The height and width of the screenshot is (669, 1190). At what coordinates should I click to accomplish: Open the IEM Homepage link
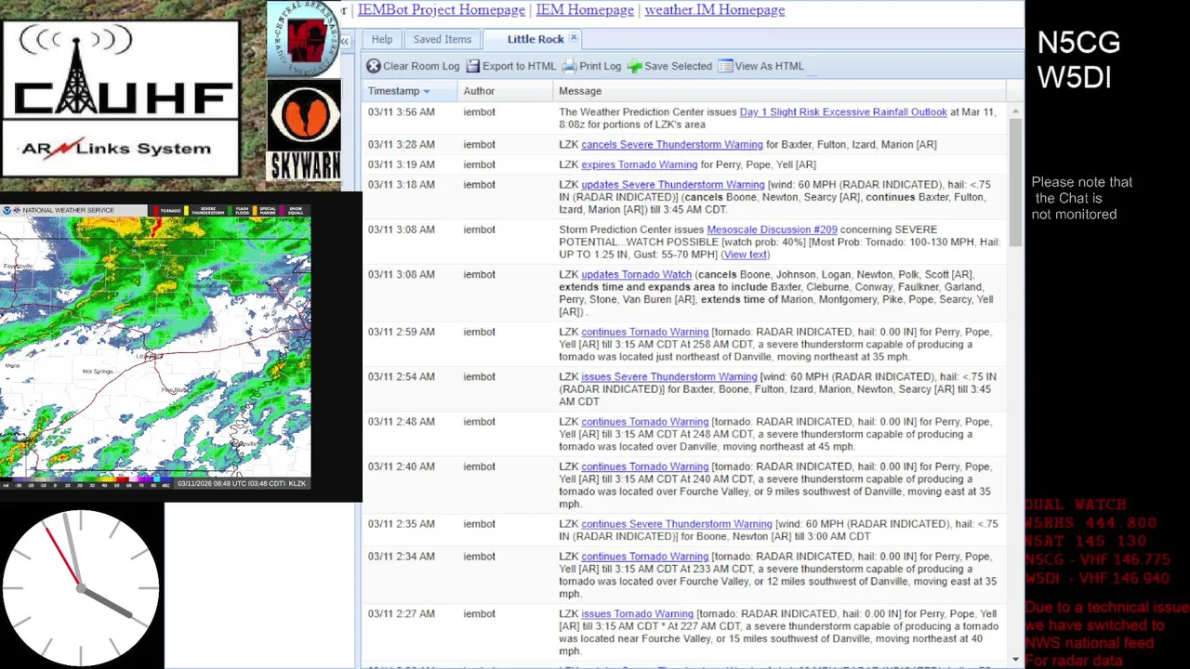coord(585,10)
